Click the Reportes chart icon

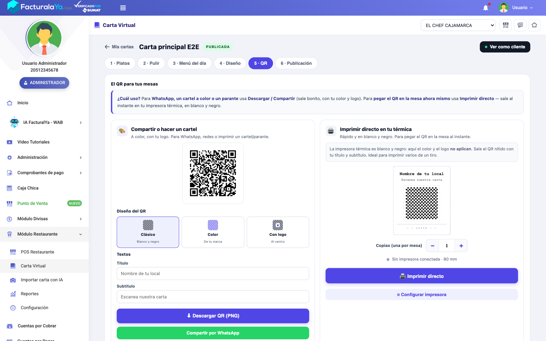pyautogui.click(x=13, y=294)
